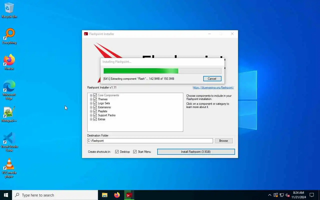This screenshot has width=320, height=200.
Task: Uncheck the Extras checkbox
Action: [95, 119]
